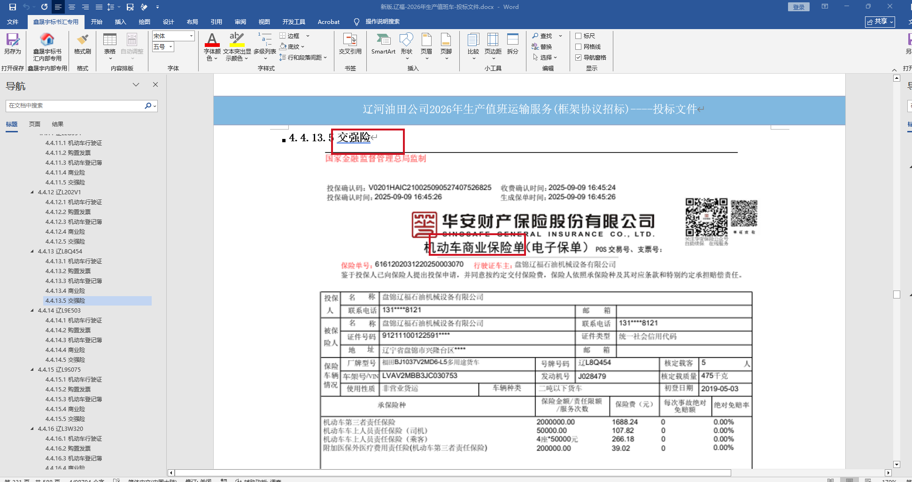Jump to 4.4.12.3 机动车登记薄 heading
The width and height of the screenshot is (912, 482).
click(x=74, y=222)
